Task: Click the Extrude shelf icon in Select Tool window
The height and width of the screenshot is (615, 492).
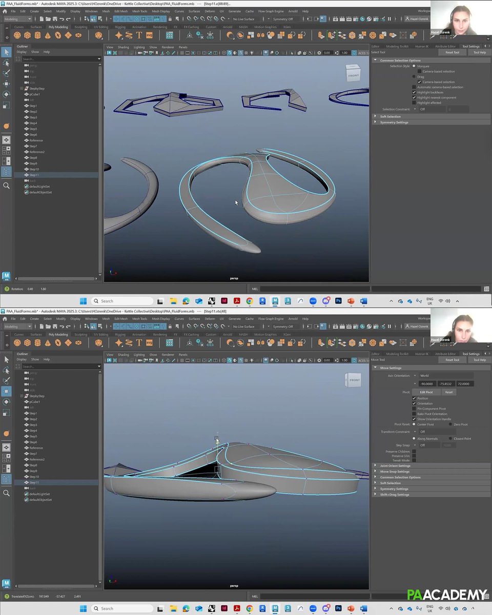Action: [321, 35]
